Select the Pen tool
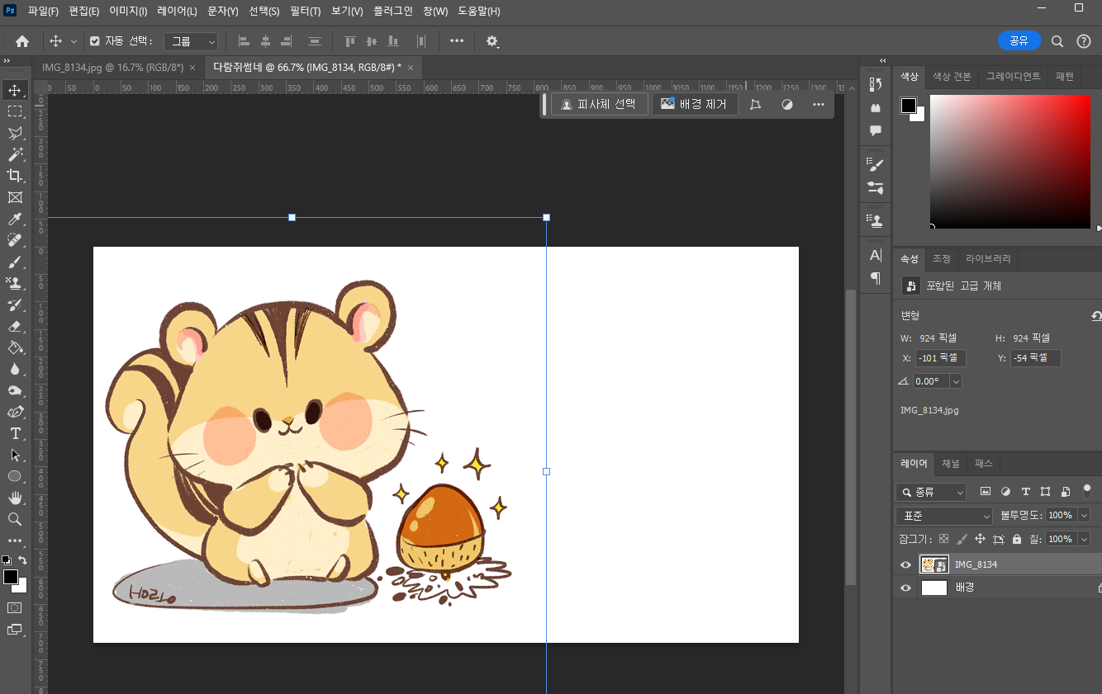Viewport: 1102px width, 694px height. tap(15, 412)
